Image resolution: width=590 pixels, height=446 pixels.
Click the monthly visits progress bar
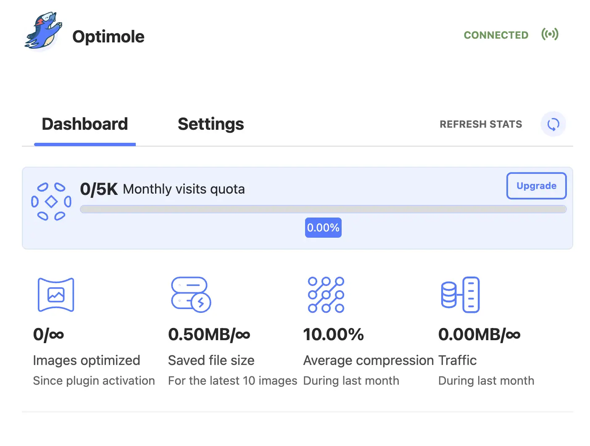click(323, 209)
